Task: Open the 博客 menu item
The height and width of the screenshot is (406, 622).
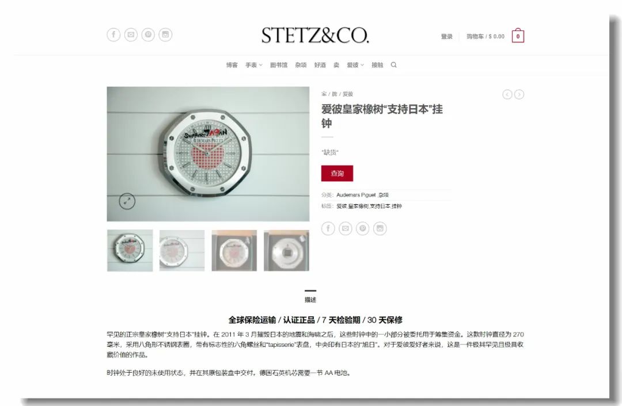Action: point(232,65)
